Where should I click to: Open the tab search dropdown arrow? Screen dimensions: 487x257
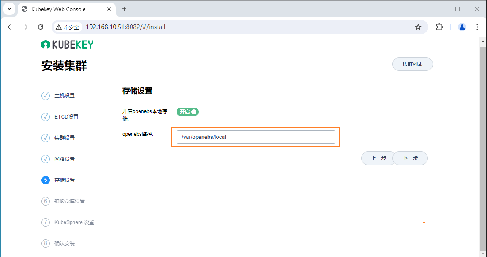[x=9, y=9]
